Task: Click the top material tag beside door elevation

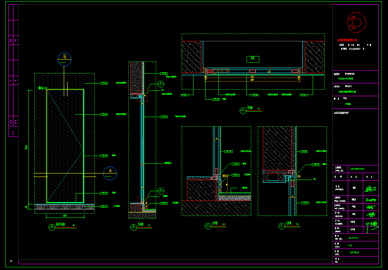Action: [x=104, y=83]
